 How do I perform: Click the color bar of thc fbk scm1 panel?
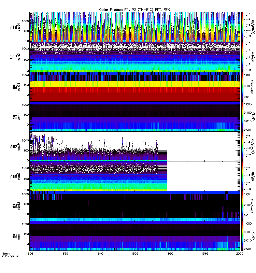tap(242, 236)
